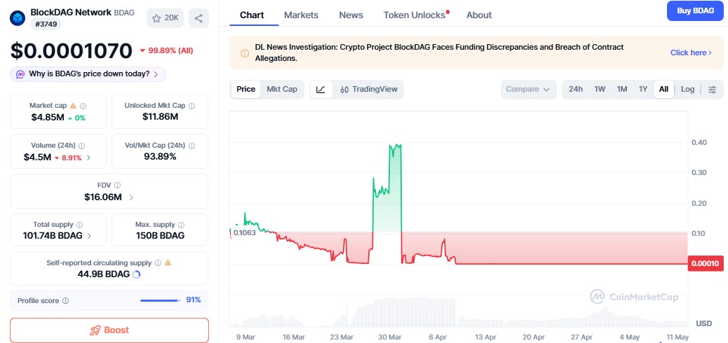Click the $16.06M FDV value

[103, 197]
